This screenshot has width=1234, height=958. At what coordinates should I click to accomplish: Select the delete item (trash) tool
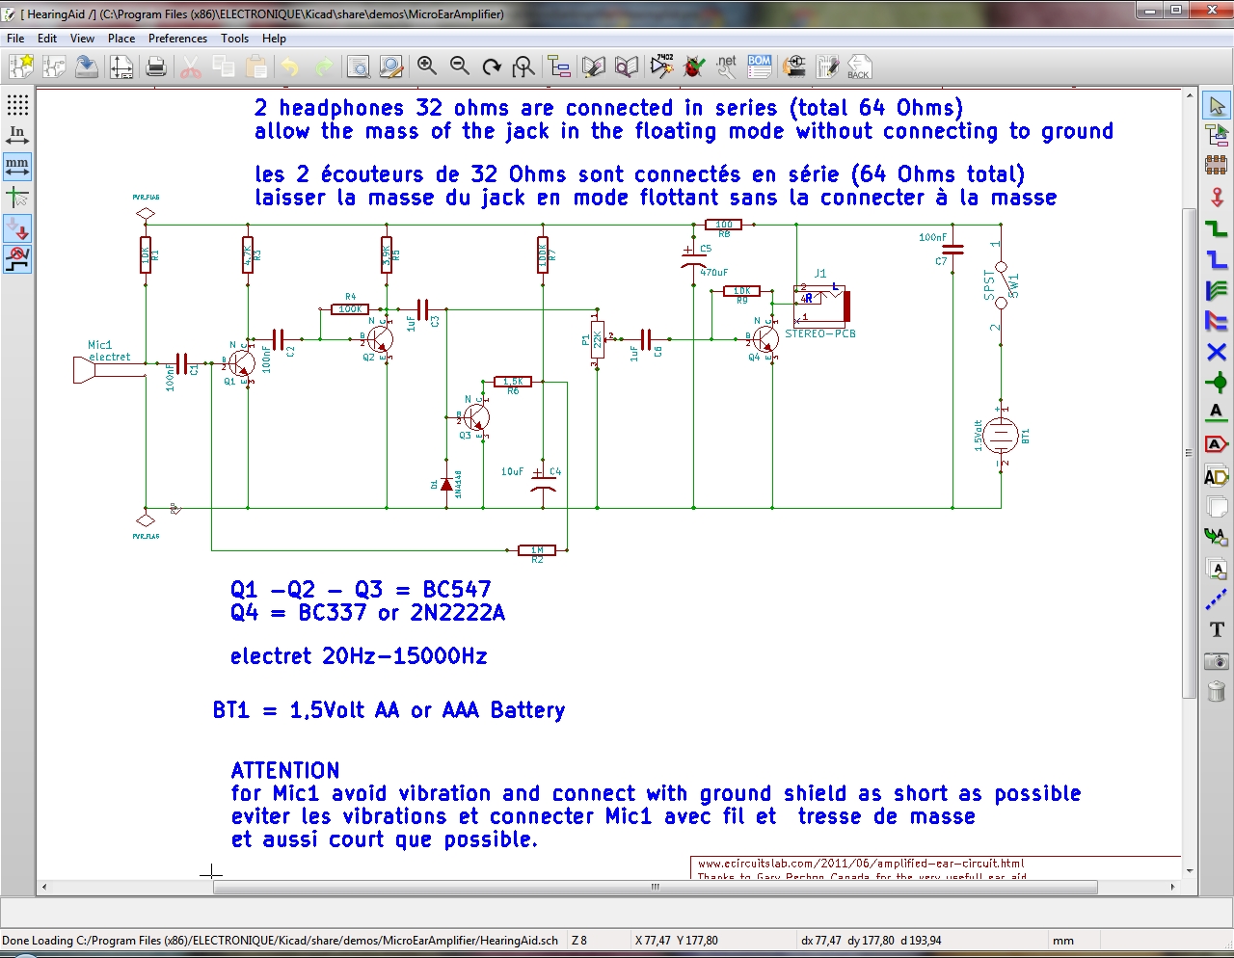tap(1217, 692)
